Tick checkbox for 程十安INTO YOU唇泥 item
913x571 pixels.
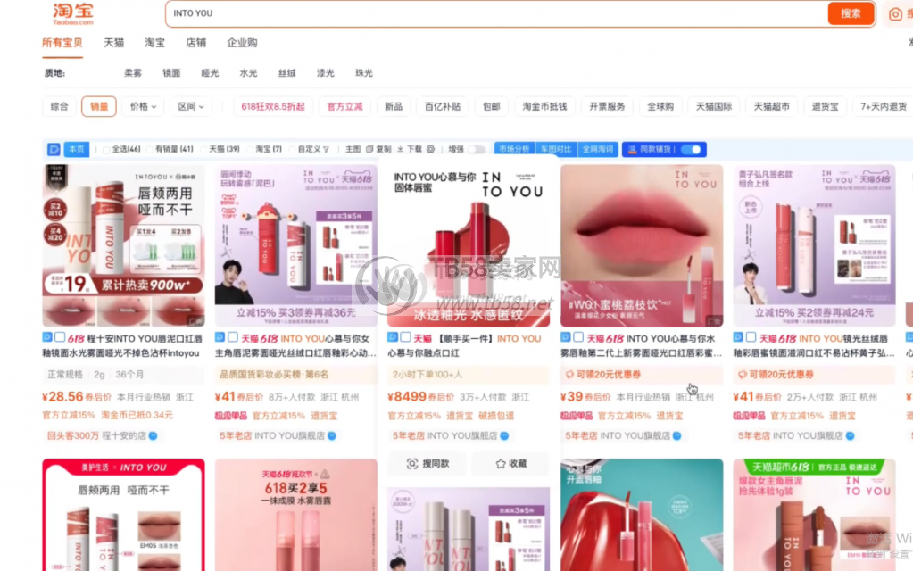point(60,337)
